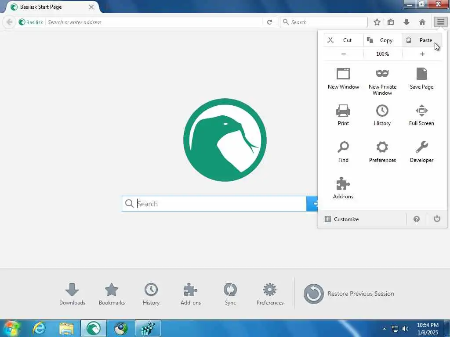Select Find in the menu panel
Screen dimensions: 450x337
(343, 152)
